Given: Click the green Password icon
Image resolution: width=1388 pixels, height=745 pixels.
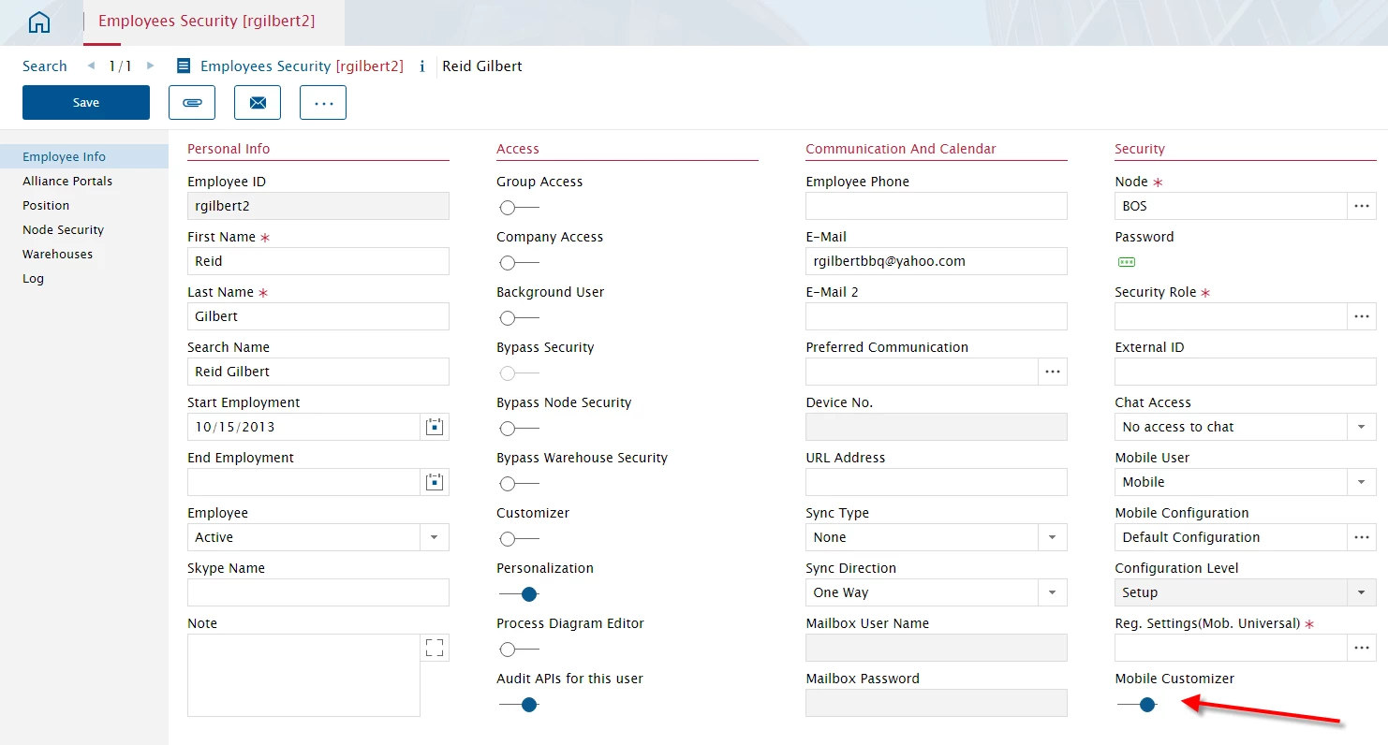Looking at the screenshot, I should [1127, 263].
